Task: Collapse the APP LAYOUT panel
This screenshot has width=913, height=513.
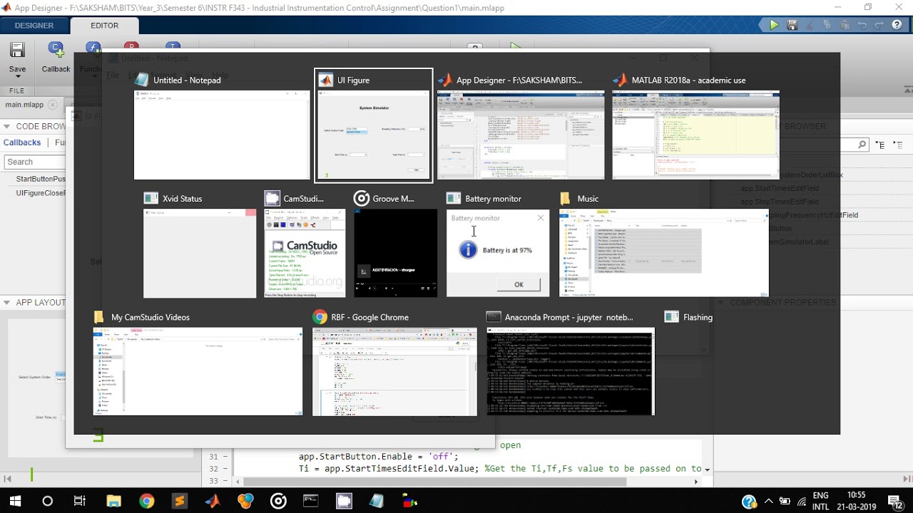Action: click(x=6, y=302)
